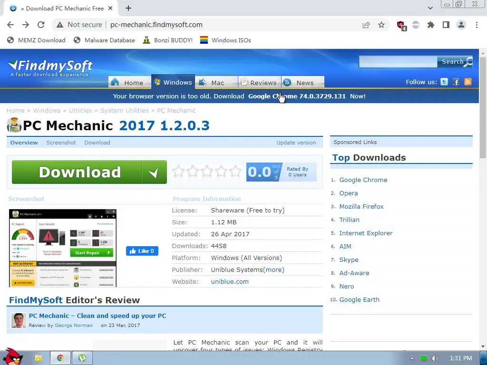Click the system tray volume icon

click(x=435, y=358)
